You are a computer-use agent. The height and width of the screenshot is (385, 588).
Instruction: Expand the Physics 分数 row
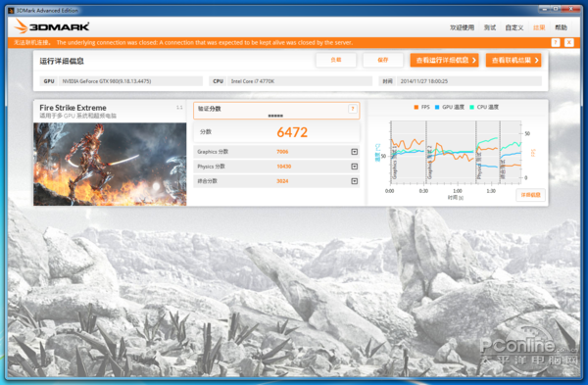pyautogui.click(x=354, y=167)
